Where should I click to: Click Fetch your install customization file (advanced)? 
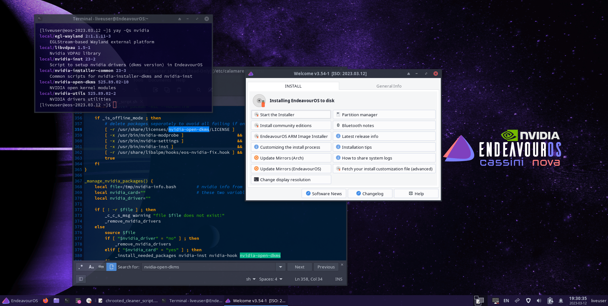(x=384, y=169)
